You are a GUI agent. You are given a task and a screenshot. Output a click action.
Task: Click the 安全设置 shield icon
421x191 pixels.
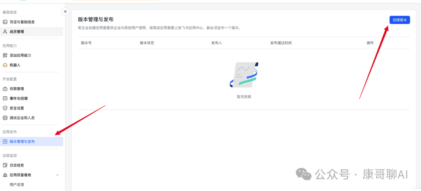coord(5,108)
